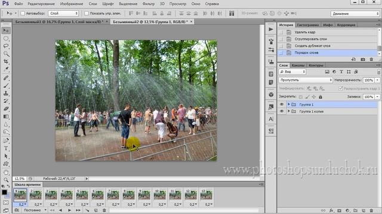Open the Фильтр menu
The width and height of the screenshot is (382, 214).
149,4
